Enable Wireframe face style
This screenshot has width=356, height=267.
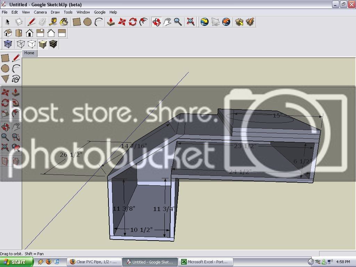(x=21, y=44)
